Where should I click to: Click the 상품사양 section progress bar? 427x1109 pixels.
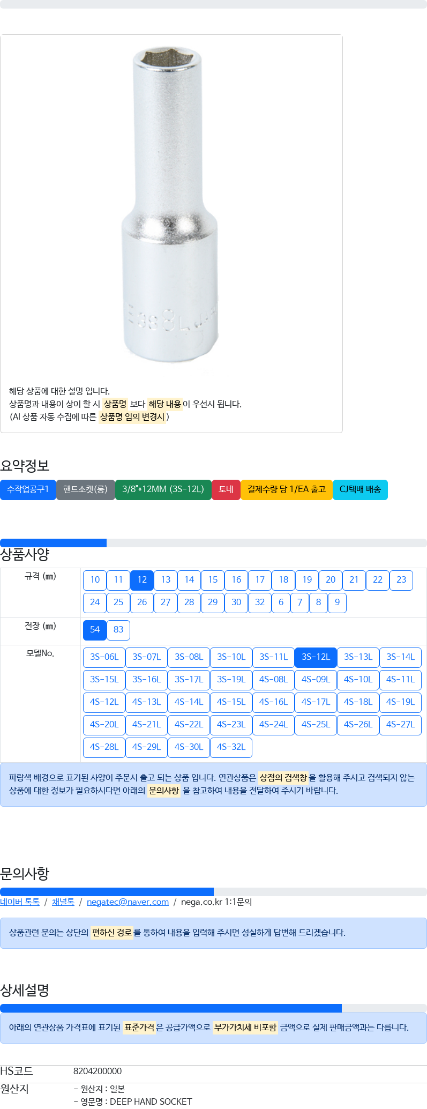213,543
